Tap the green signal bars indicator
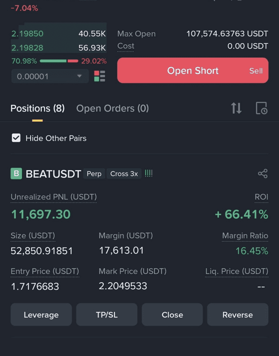The height and width of the screenshot is (356, 279). pyautogui.click(x=149, y=174)
